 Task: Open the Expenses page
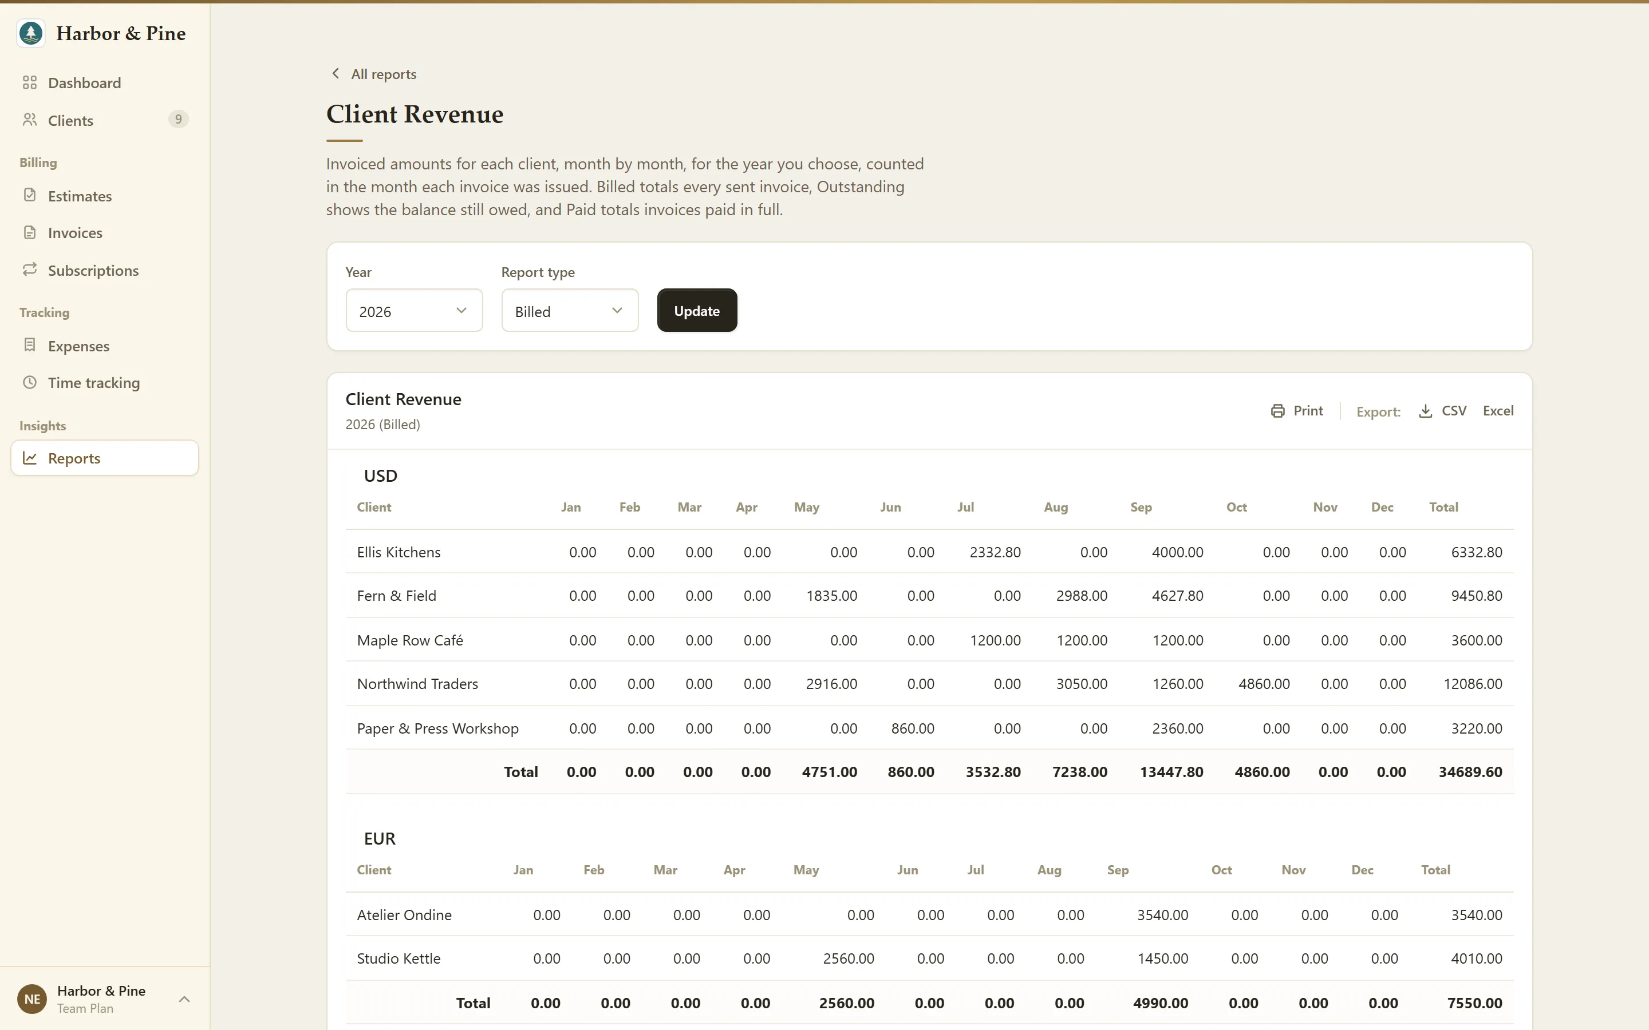105,346
